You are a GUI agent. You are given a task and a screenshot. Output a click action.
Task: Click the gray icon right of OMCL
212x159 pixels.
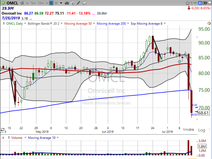22,3
